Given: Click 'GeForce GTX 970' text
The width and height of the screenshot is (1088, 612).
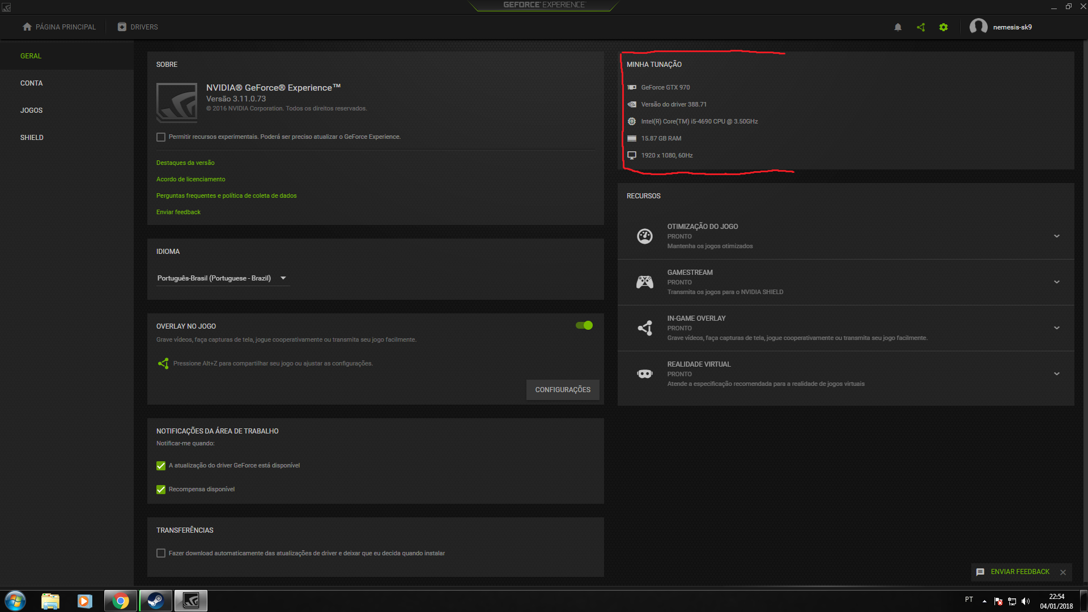Looking at the screenshot, I should point(665,87).
